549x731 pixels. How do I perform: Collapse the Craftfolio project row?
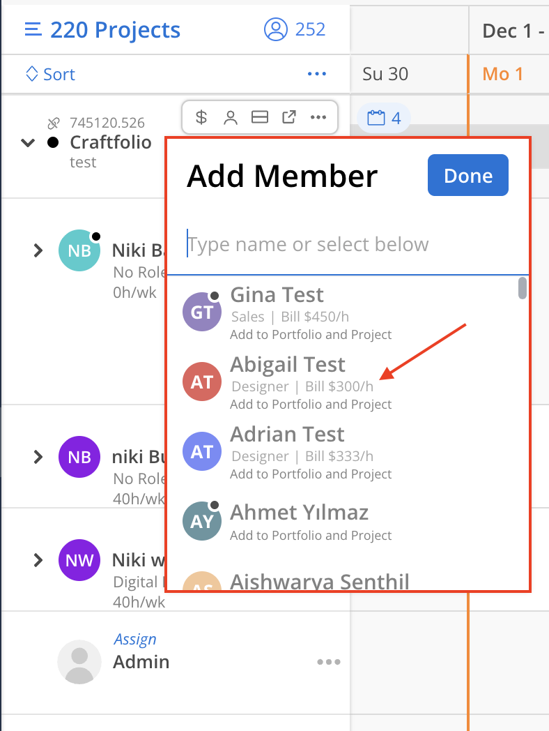coord(28,143)
